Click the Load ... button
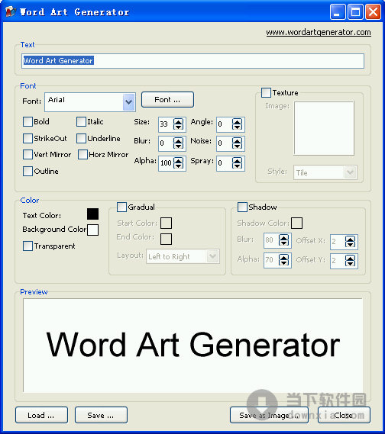Screen dimensions: 385x434 (x=41, y=415)
